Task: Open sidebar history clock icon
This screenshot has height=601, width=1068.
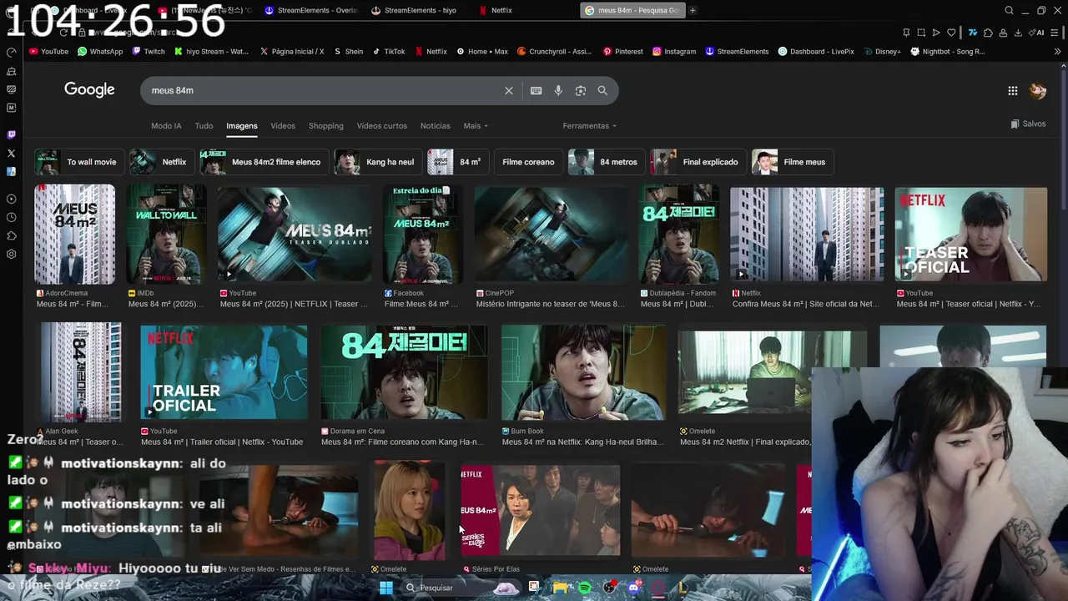Action: tap(11, 217)
